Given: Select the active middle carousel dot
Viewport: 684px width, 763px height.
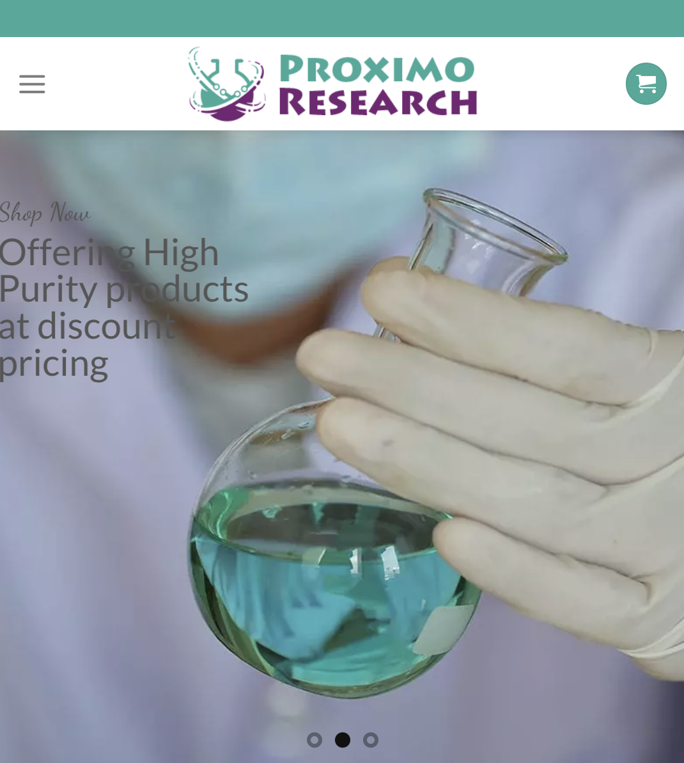Looking at the screenshot, I should (x=343, y=739).
